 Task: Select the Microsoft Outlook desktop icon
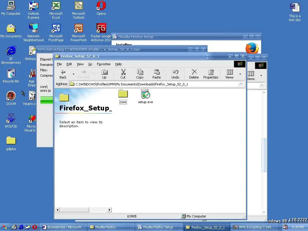pyautogui.click(x=79, y=10)
